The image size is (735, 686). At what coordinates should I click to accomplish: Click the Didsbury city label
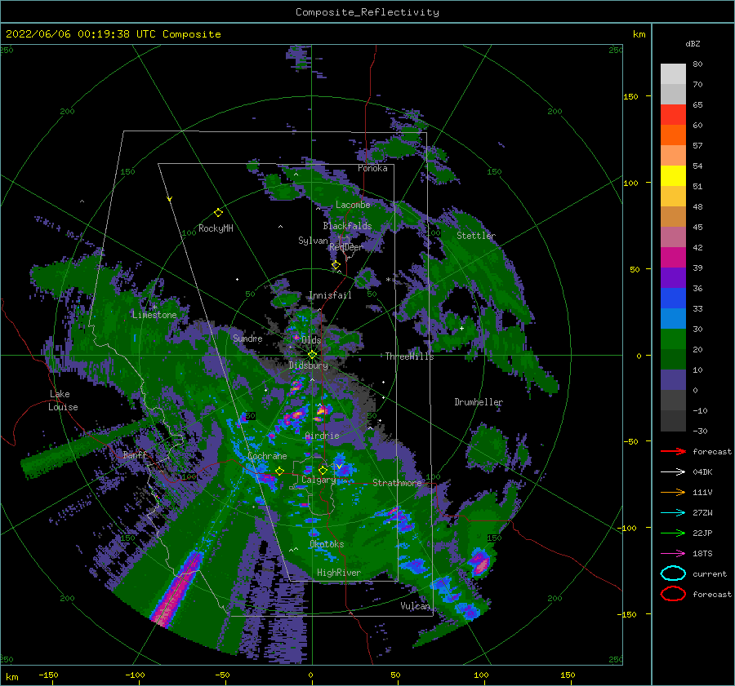[309, 365]
